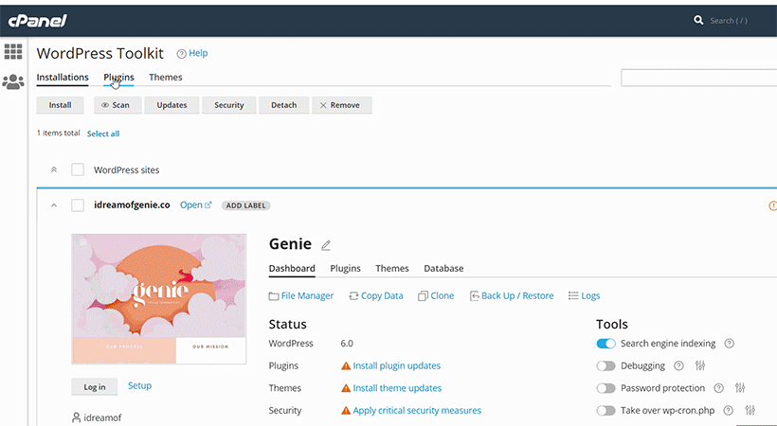777x426 pixels.
Task: Click the Scan button
Action: coord(116,105)
